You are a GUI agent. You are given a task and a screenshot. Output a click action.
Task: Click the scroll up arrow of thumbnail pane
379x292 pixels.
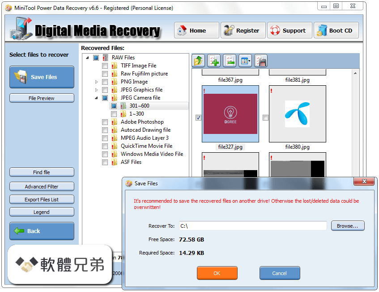click(x=355, y=73)
